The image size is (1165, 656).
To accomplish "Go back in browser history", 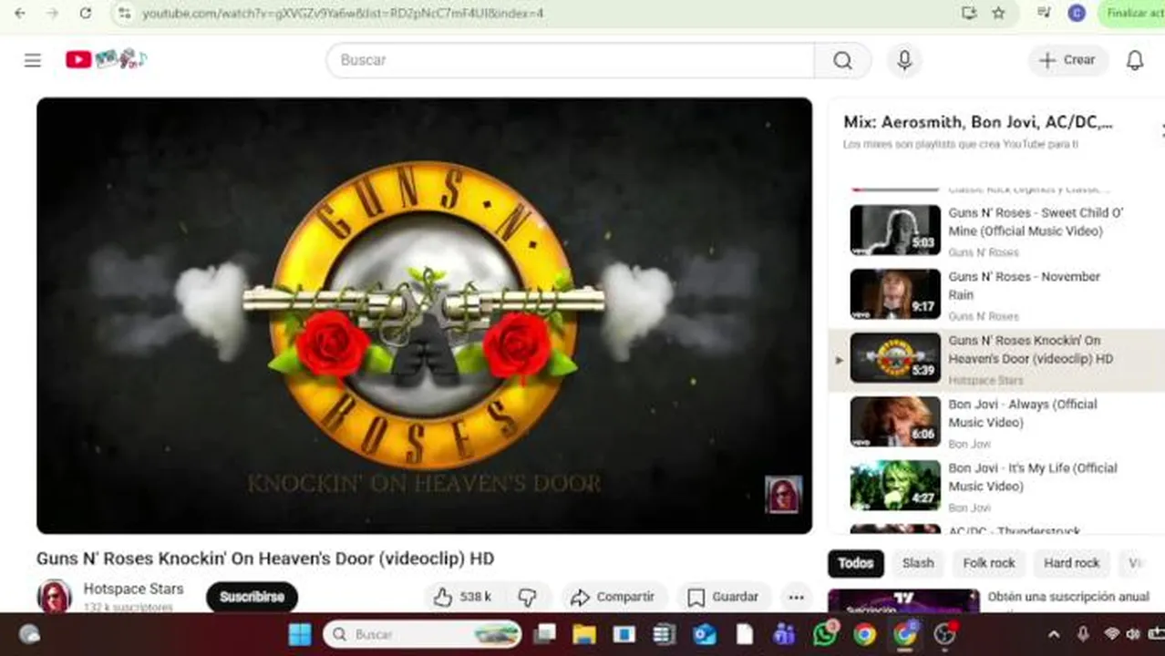I will tap(20, 13).
